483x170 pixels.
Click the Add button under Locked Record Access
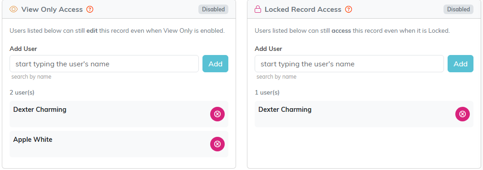[460, 64]
